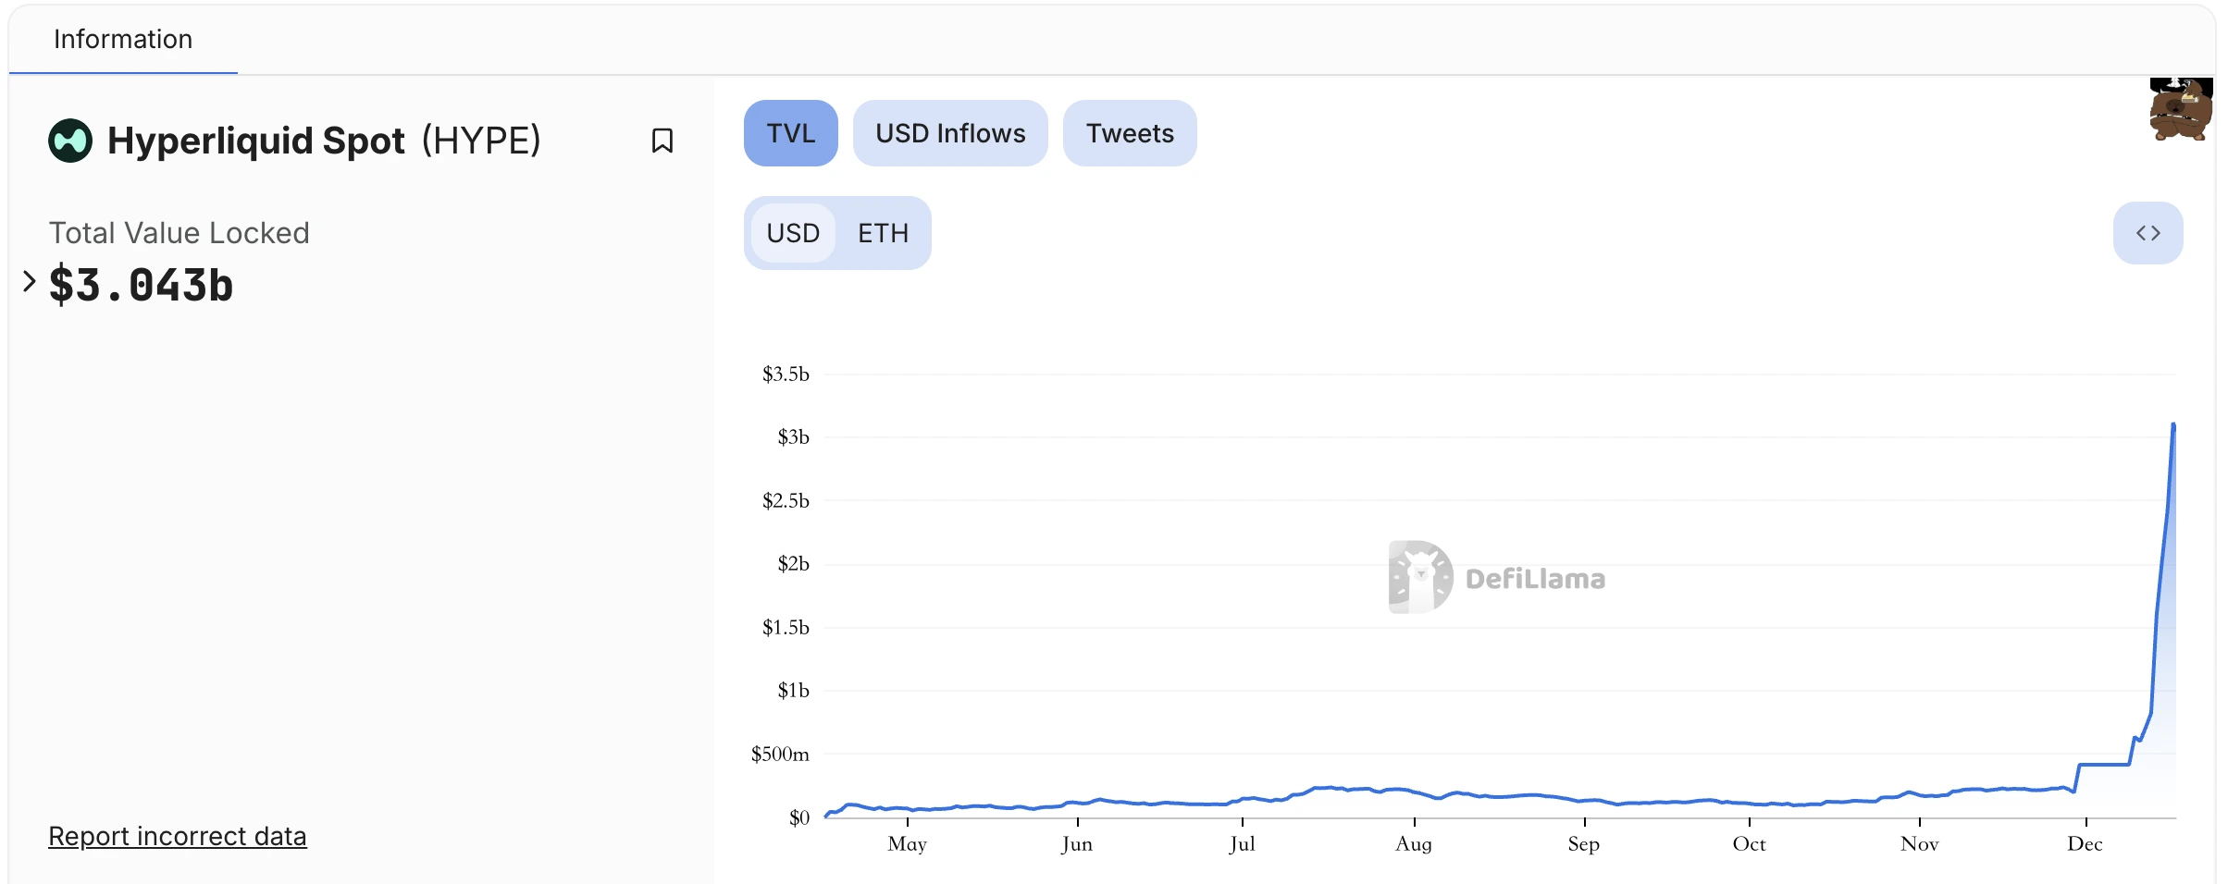The width and height of the screenshot is (2228, 884).
Task: Enable the Tweets chart overlay
Action: click(1130, 133)
